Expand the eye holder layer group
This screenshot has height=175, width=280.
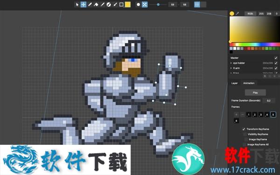(x=231, y=63)
